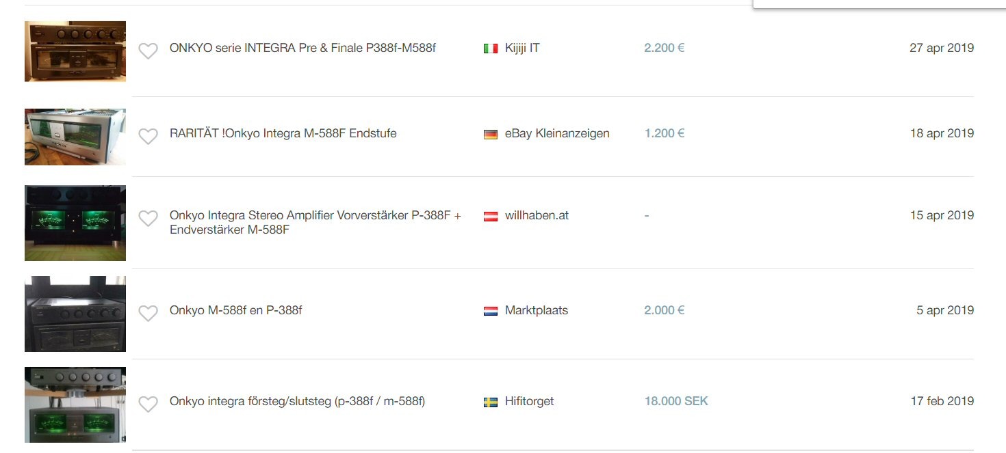The width and height of the screenshot is (1006, 453).
Task: Open 'RARITÄT !Onkyo Integra M-588F Endstufe' link
Action: [x=283, y=133]
